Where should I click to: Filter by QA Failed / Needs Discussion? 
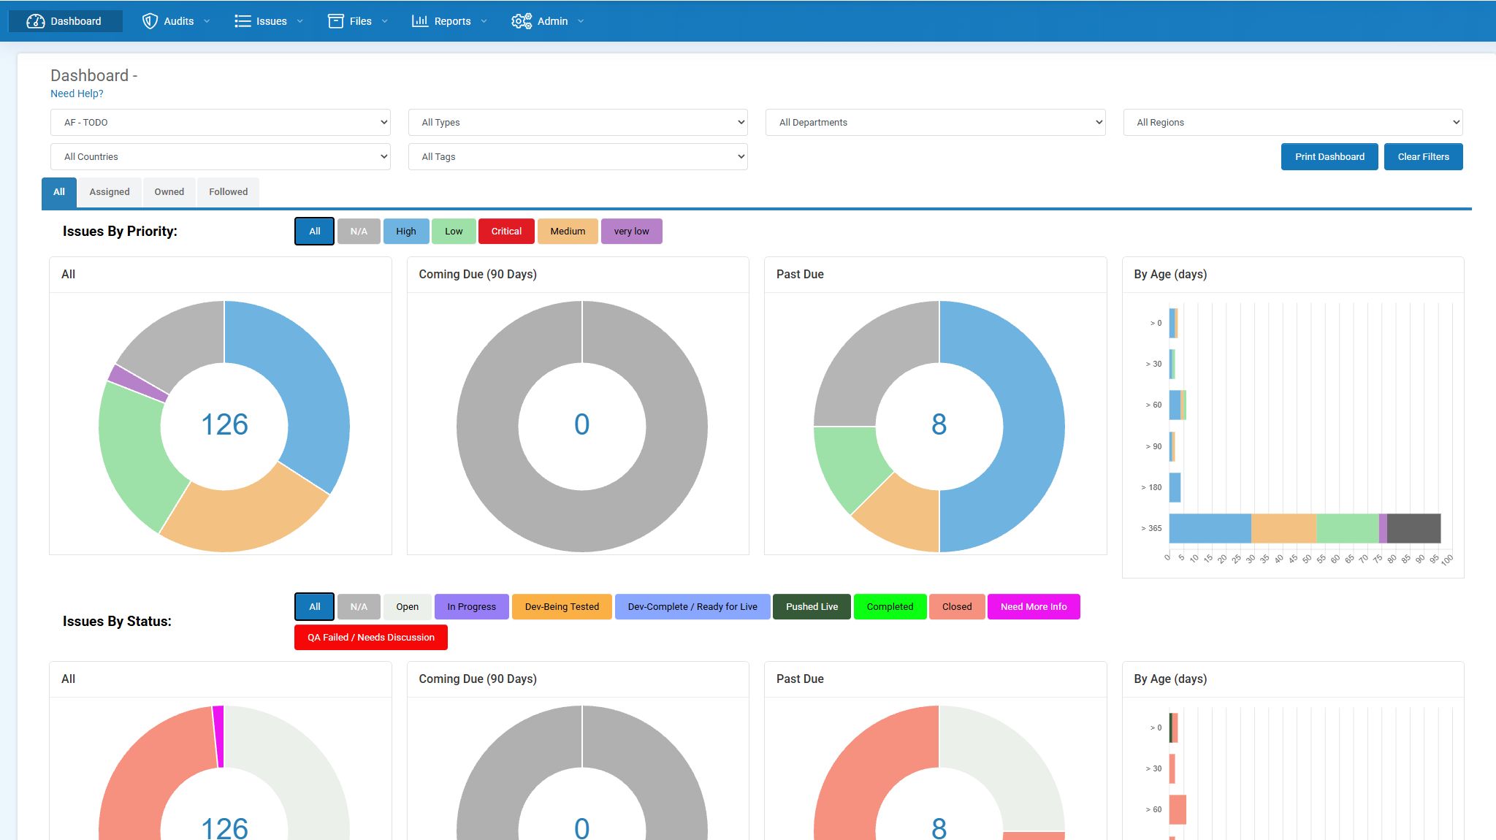371,638
